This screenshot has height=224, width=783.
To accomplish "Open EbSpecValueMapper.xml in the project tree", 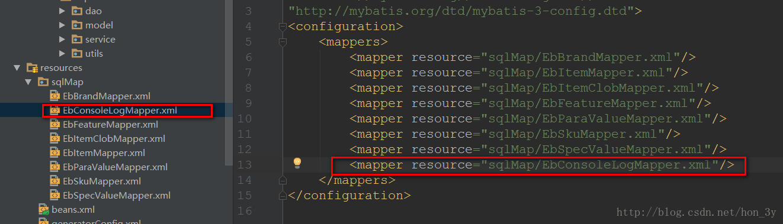I will (117, 195).
